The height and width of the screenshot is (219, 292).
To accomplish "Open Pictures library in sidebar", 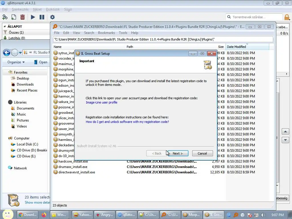I will pos(23,120).
